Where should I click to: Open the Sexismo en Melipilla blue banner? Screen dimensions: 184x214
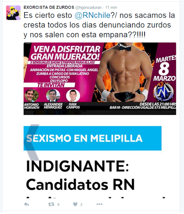coord(93,138)
